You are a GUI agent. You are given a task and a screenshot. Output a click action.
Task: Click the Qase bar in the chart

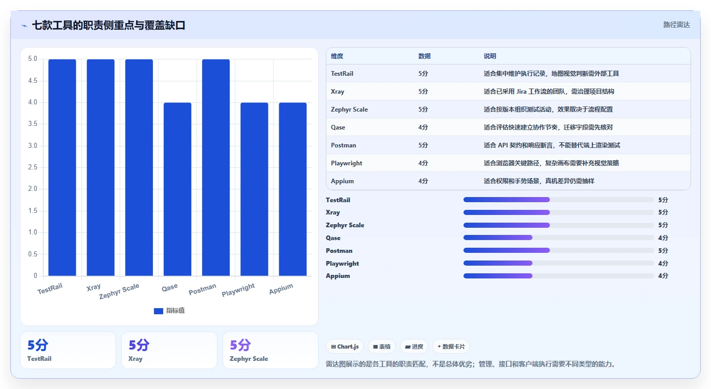177,189
